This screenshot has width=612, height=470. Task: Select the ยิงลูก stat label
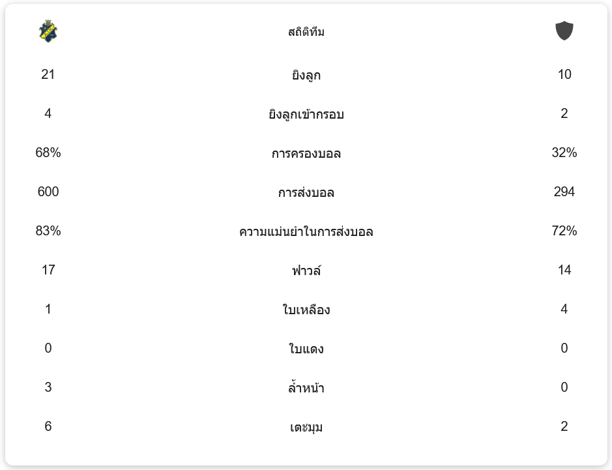tap(306, 75)
